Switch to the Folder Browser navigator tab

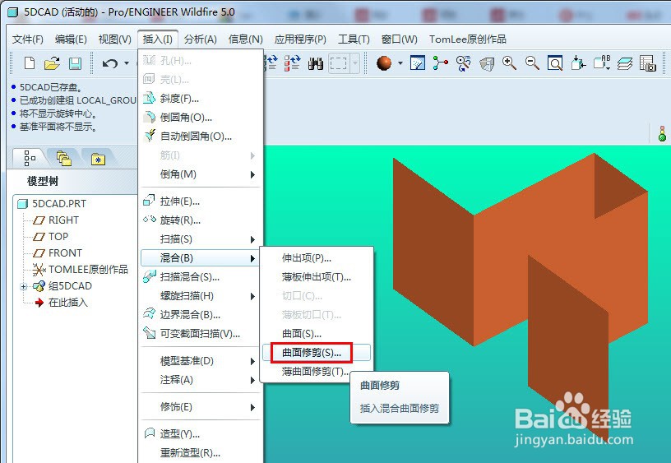point(64,158)
